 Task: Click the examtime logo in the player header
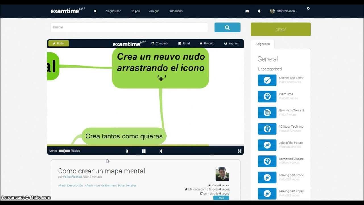click(x=129, y=44)
